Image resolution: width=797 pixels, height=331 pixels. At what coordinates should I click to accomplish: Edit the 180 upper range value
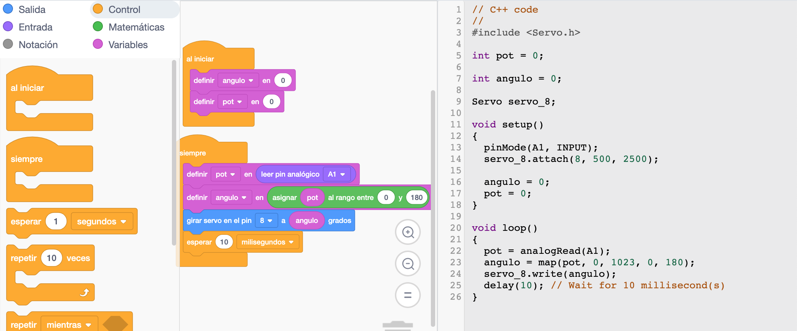click(x=416, y=197)
